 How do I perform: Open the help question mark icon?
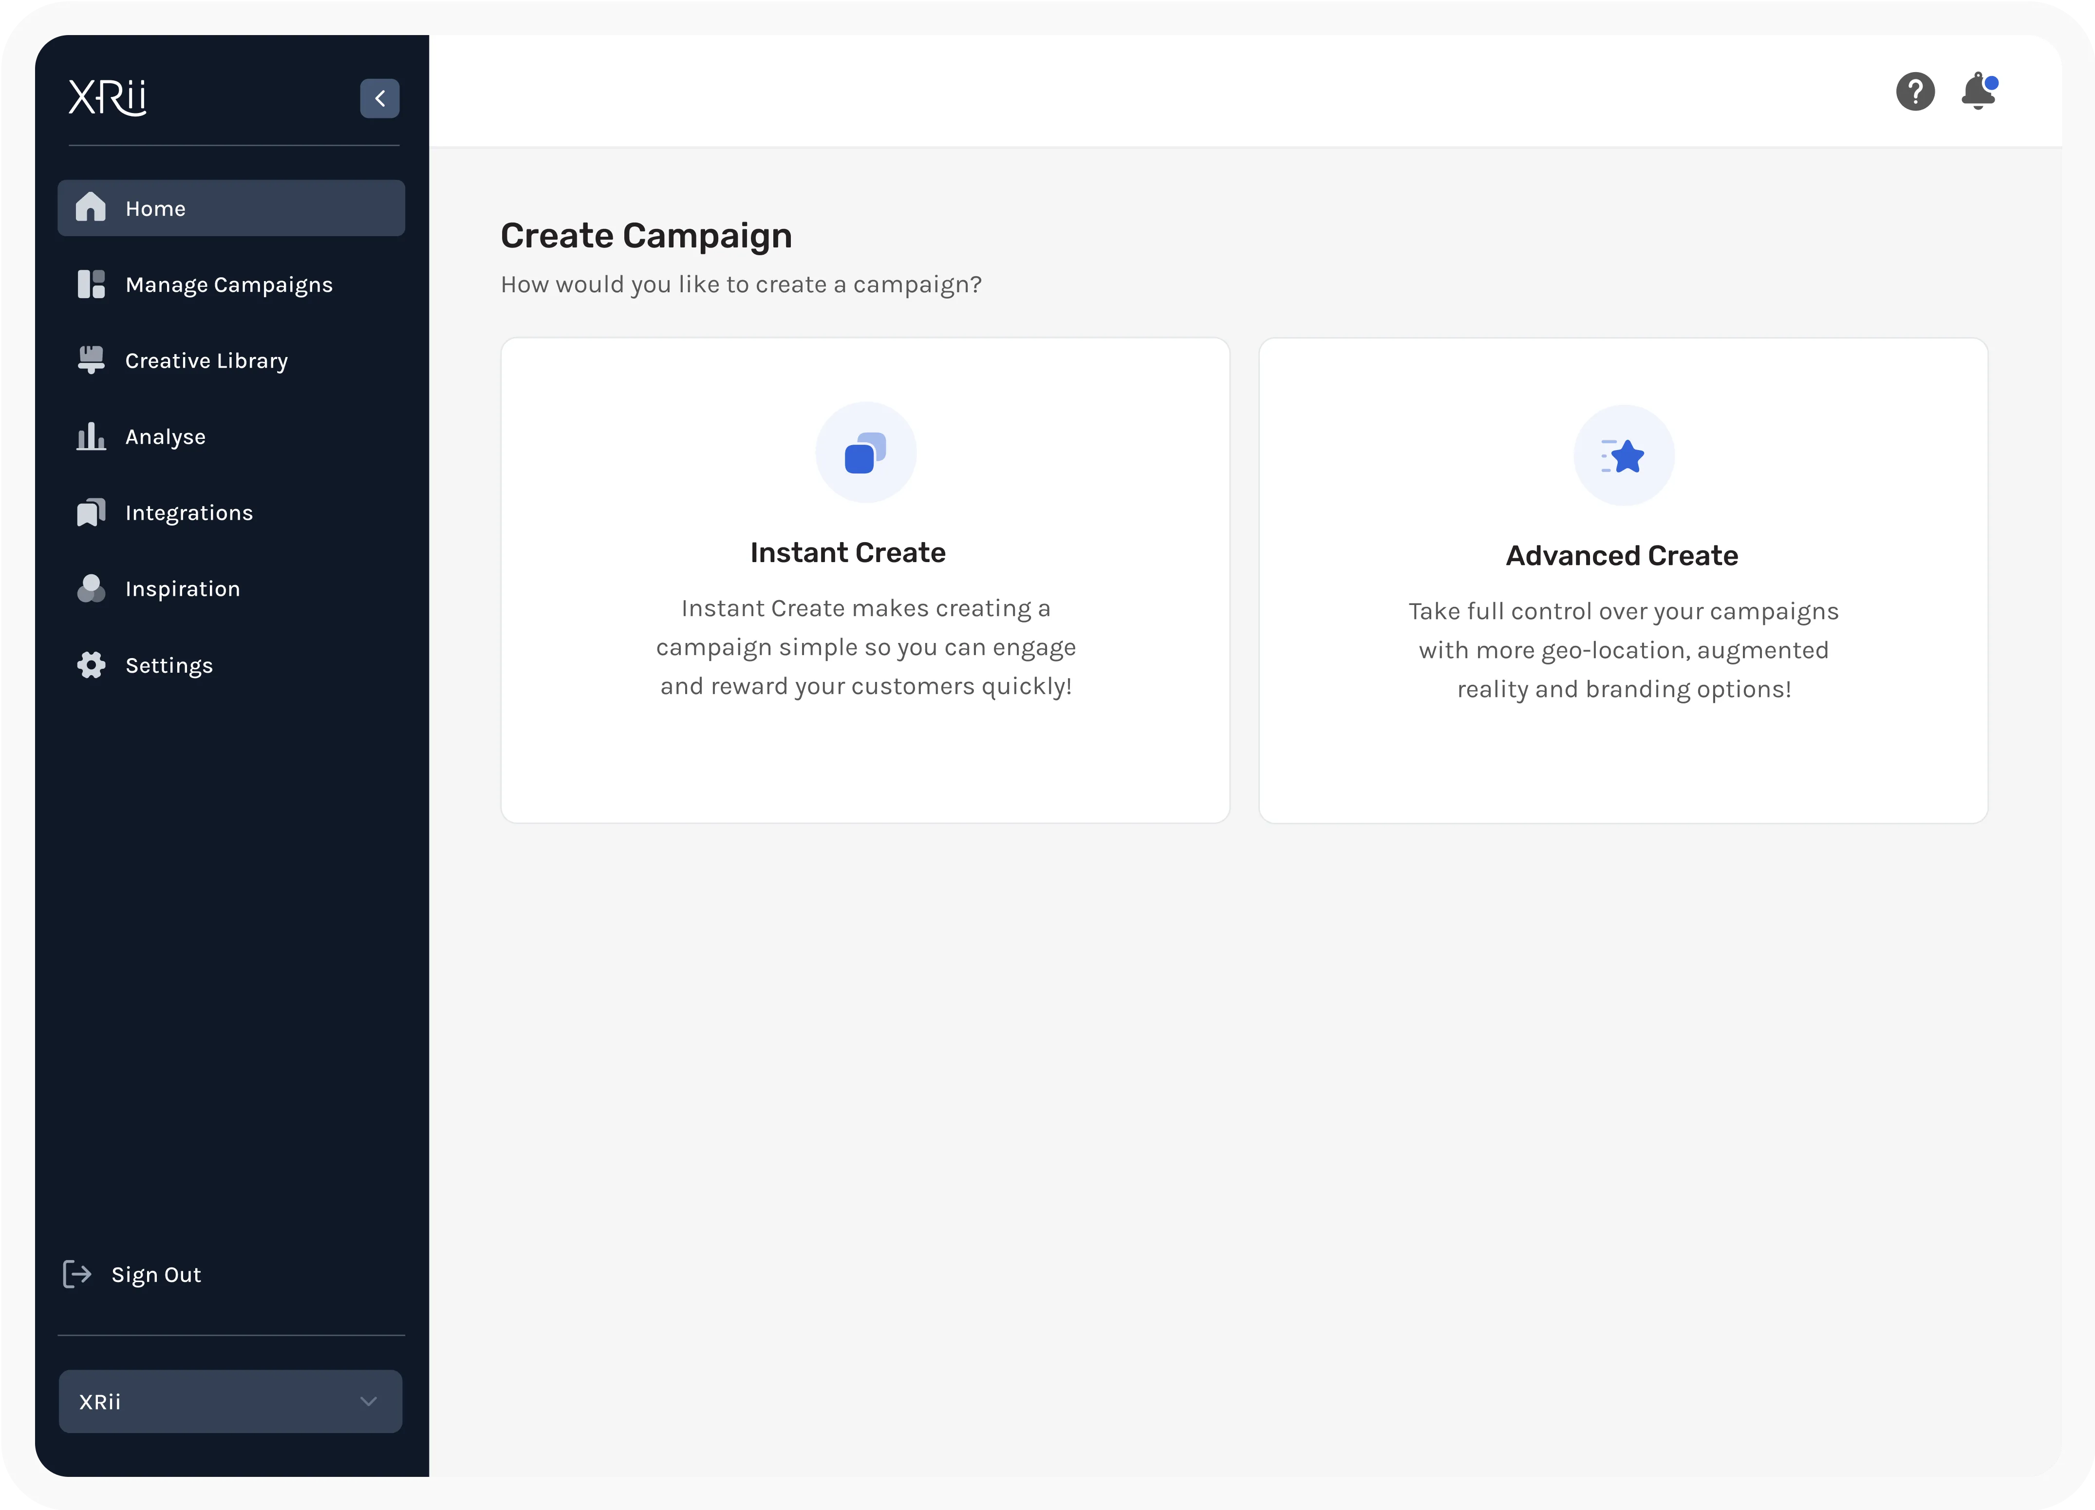click(1915, 92)
